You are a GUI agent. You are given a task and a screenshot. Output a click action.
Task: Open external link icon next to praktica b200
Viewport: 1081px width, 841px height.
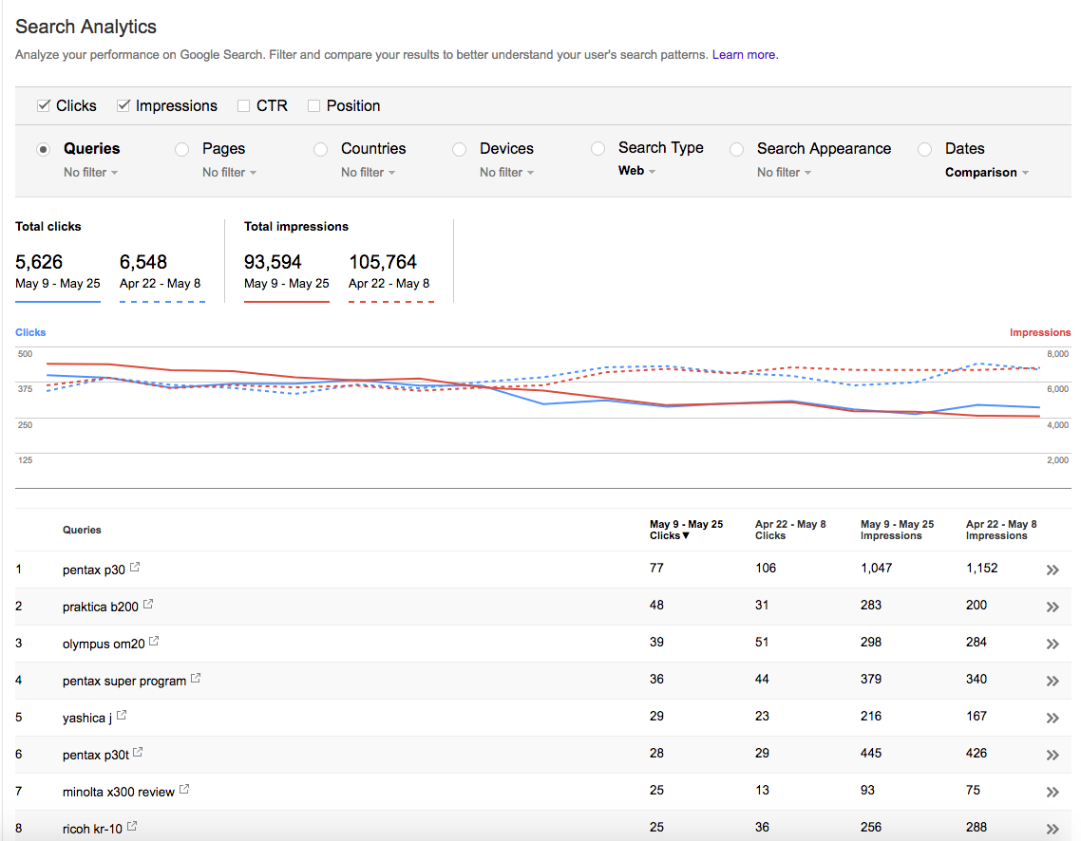tap(148, 604)
